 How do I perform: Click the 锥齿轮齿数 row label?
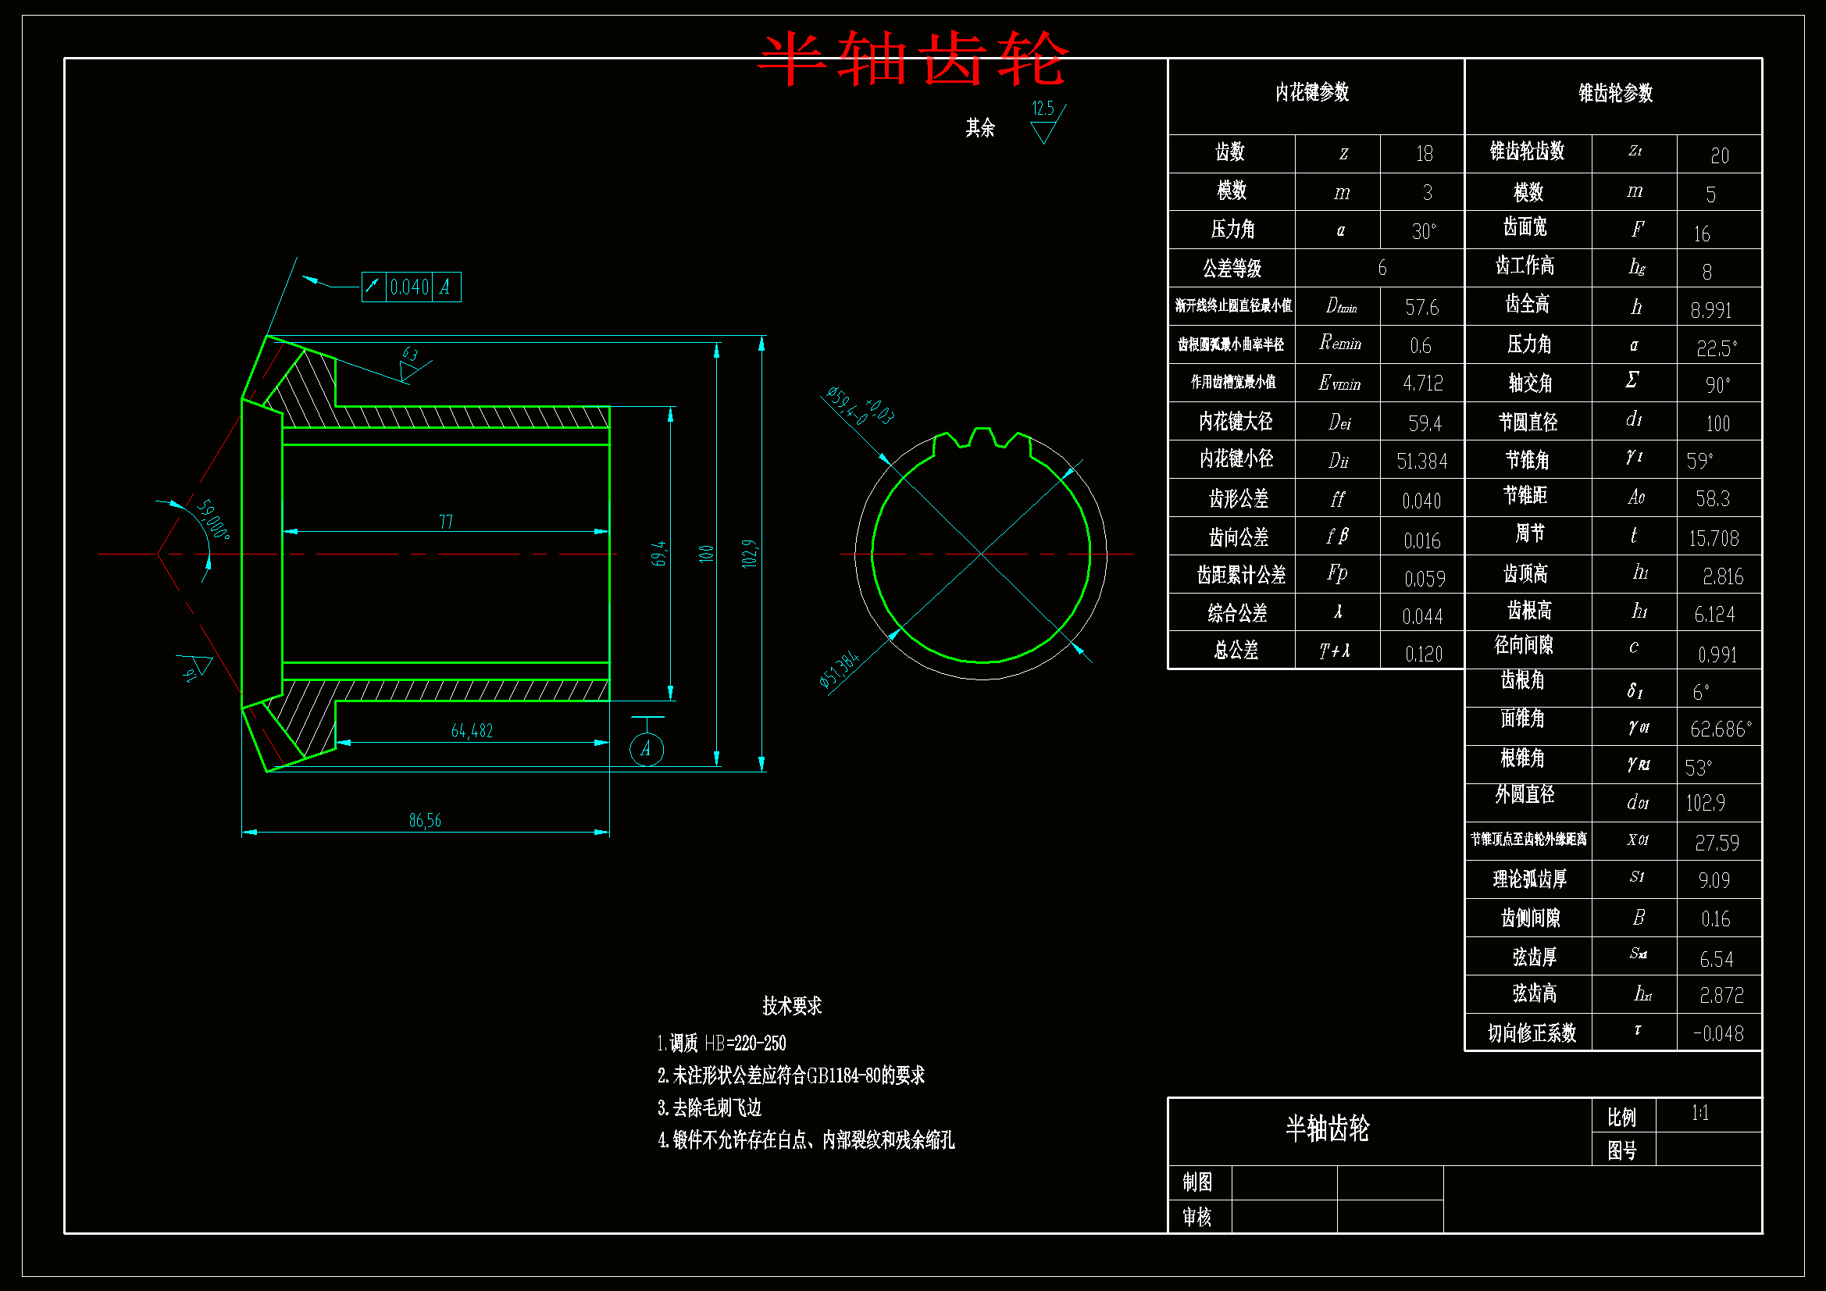(x=1527, y=152)
